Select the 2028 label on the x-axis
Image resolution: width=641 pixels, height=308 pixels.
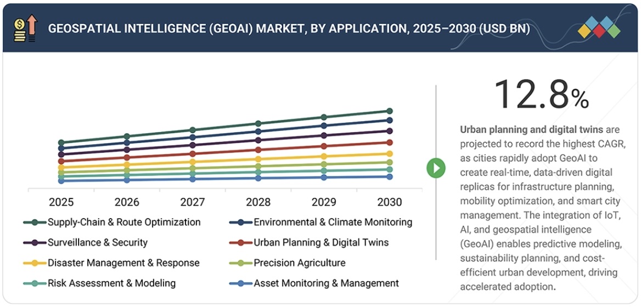(258, 202)
